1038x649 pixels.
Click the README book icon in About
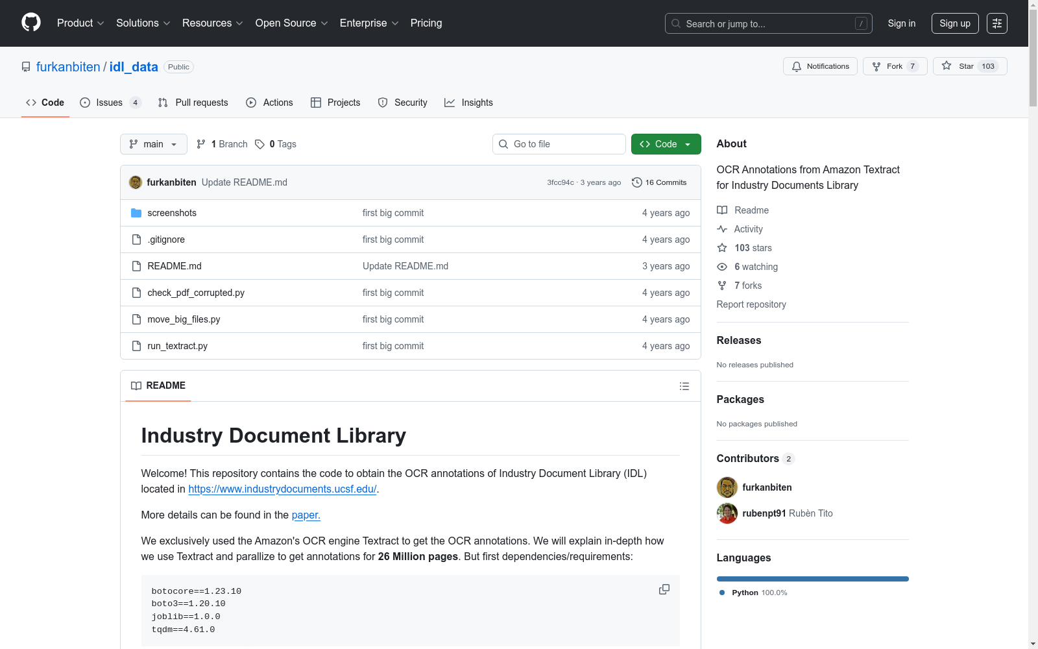pyautogui.click(x=722, y=210)
